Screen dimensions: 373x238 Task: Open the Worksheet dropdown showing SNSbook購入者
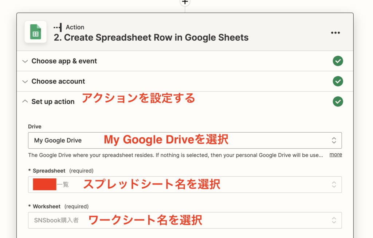pyautogui.click(x=185, y=220)
